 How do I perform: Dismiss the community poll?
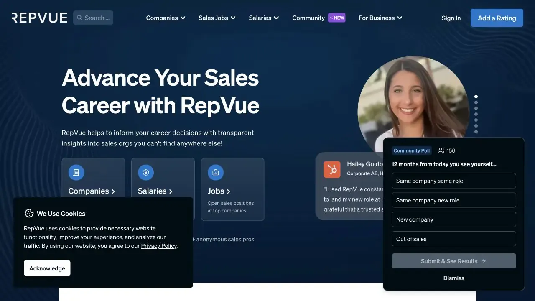click(x=454, y=278)
